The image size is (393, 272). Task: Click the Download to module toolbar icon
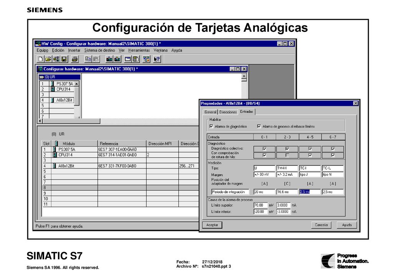pyautogui.click(x=109, y=59)
